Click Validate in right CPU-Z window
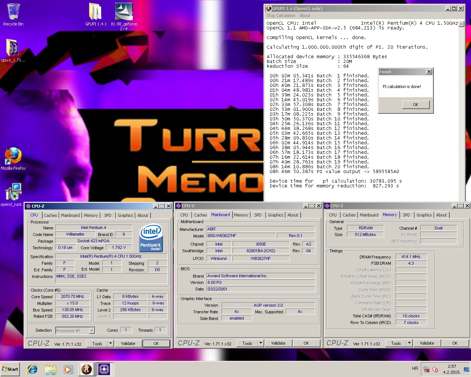This screenshot has width=471, height=377. 427,343
